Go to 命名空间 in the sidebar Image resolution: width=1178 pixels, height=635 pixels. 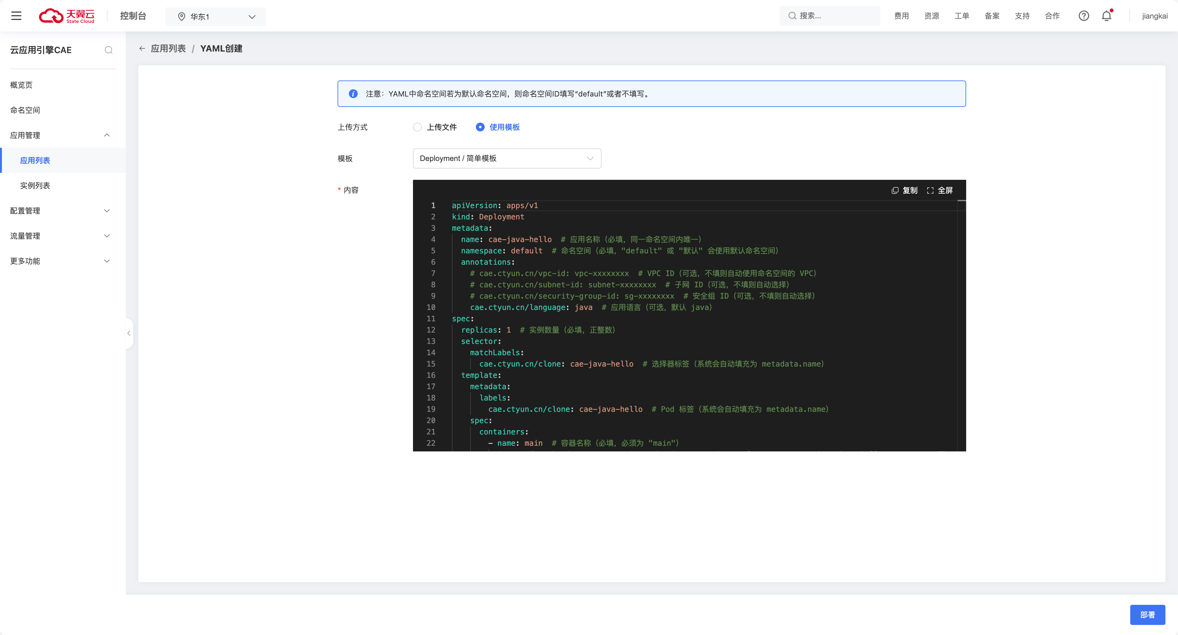click(25, 110)
